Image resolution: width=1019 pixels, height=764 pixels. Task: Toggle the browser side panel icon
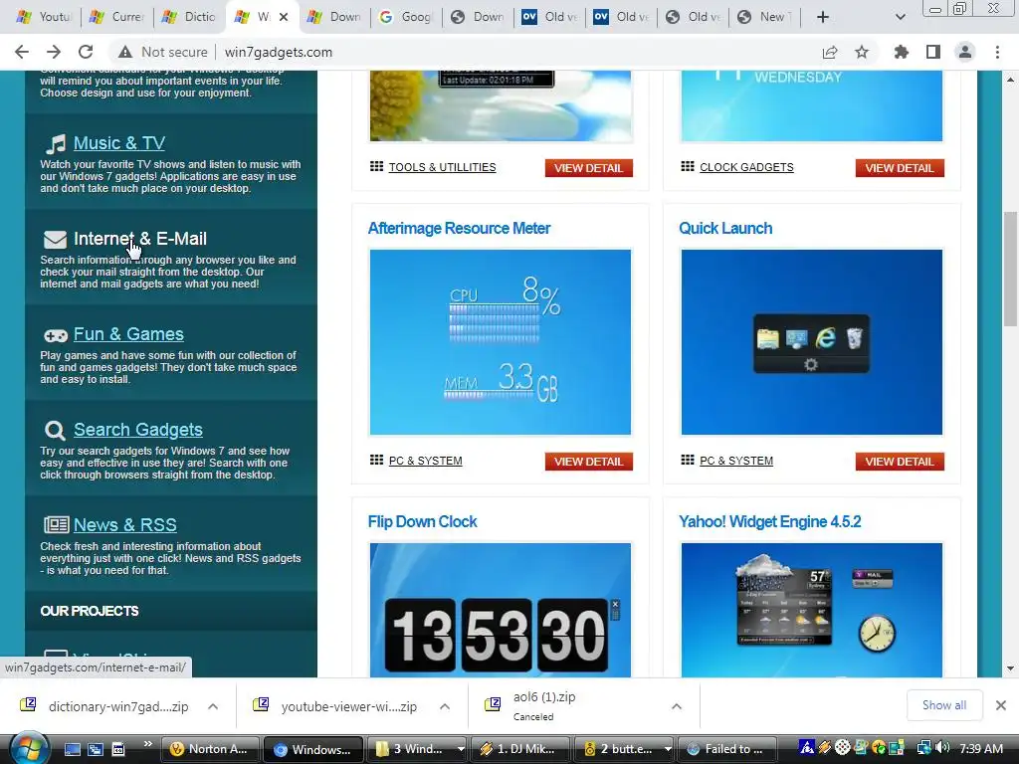933,52
